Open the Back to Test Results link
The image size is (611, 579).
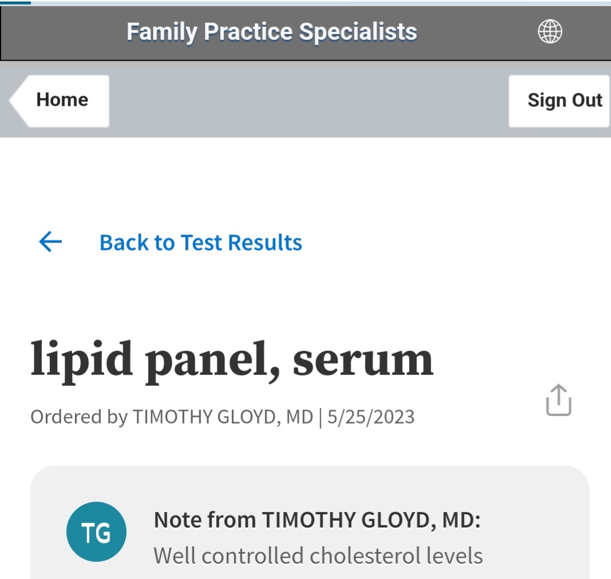pos(200,242)
